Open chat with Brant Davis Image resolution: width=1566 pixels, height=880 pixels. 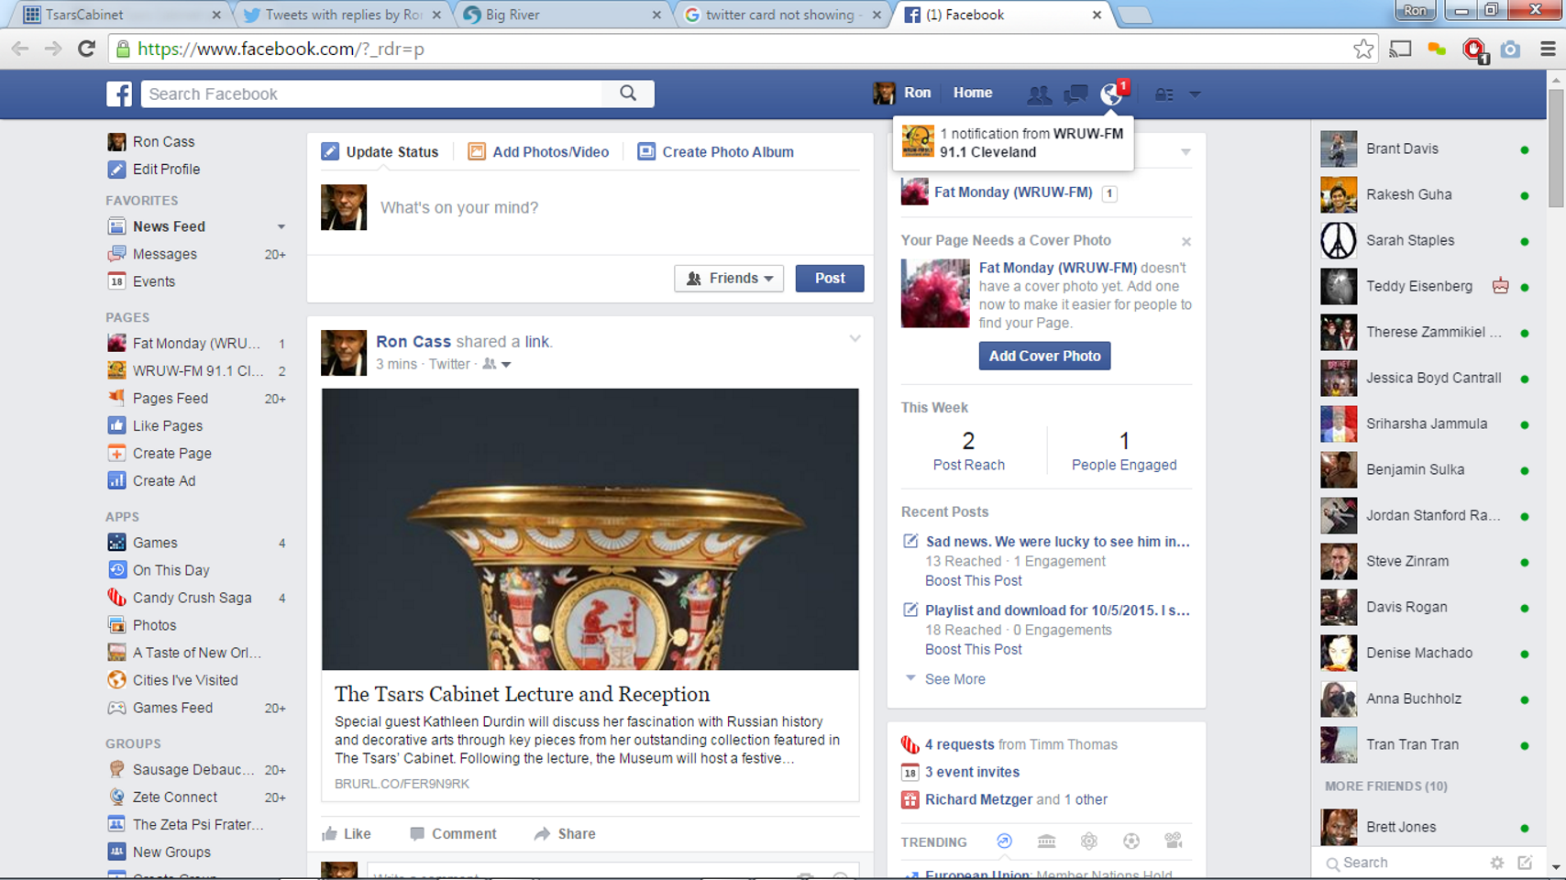(x=1426, y=148)
